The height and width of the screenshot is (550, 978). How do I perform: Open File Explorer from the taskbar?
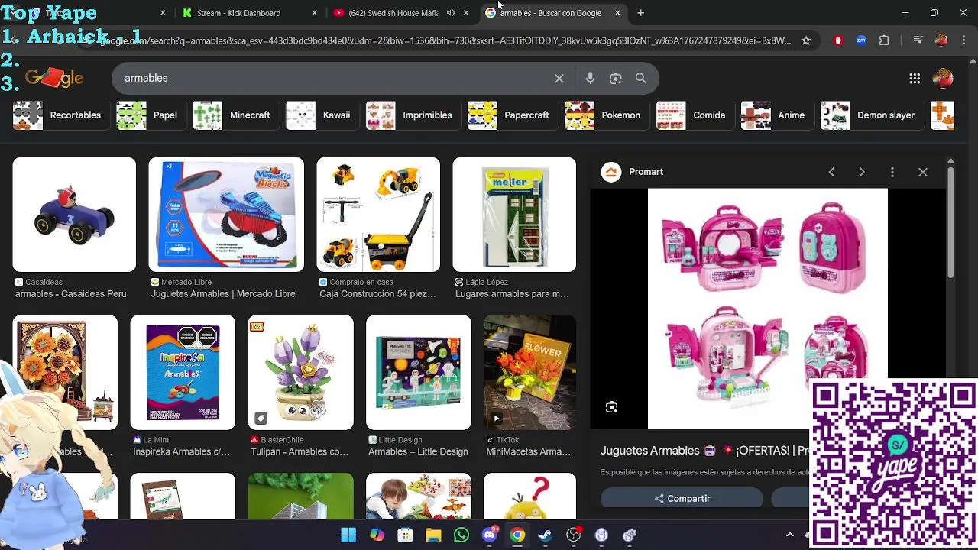(x=433, y=535)
